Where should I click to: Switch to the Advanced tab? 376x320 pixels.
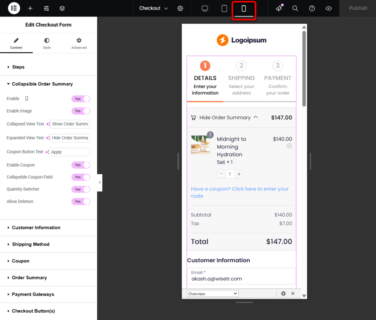coord(79,43)
